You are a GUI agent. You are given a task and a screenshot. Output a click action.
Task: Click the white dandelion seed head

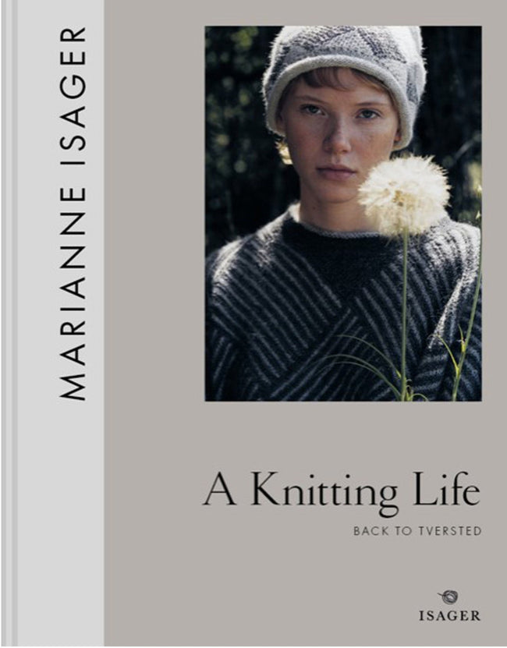click(404, 195)
